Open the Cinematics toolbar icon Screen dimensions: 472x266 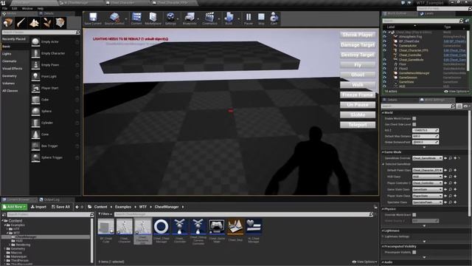tap(209, 18)
